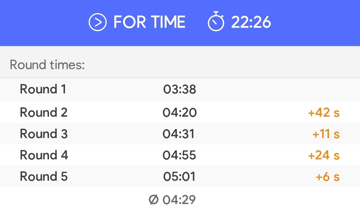The width and height of the screenshot is (360, 215).
Task: Click Round 2 time 04:20
Action: (x=180, y=113)
